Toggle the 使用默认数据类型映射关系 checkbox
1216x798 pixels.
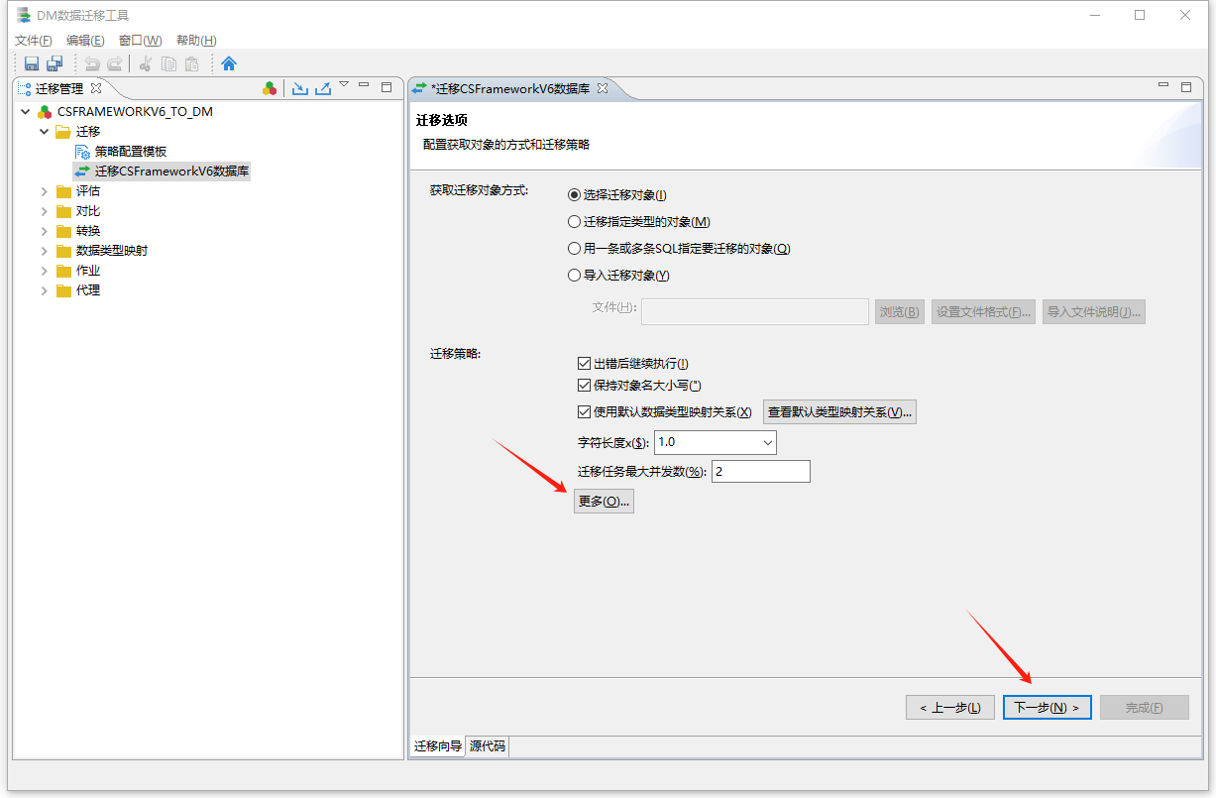pos(584,412)
